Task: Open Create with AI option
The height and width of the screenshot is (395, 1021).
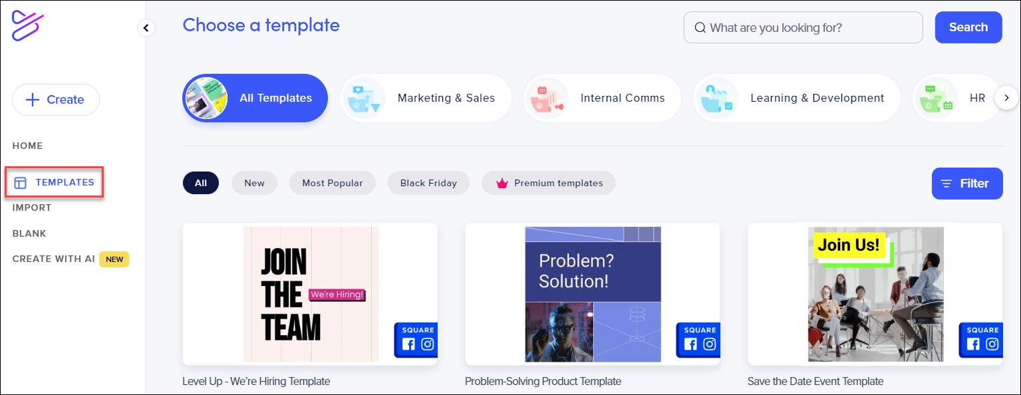Action: (54, 259)
